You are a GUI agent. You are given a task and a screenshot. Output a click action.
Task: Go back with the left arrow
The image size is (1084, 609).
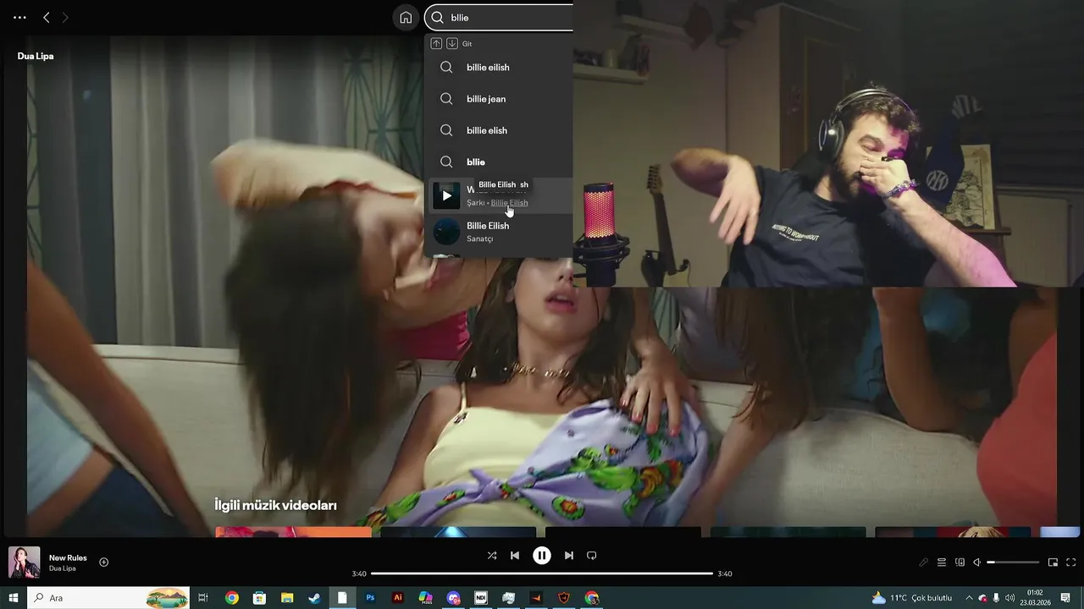(x=47, y=17)
